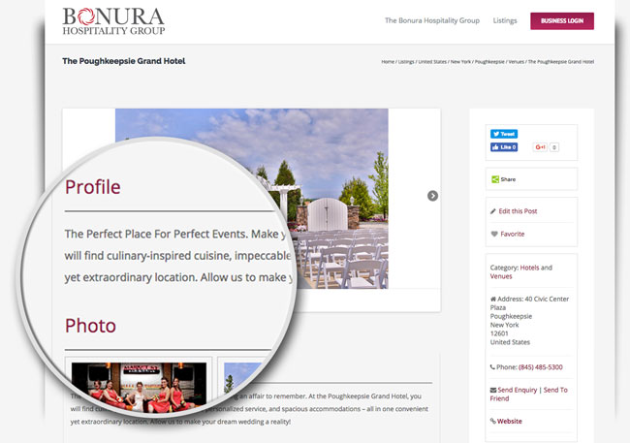630x443 pixels.
Task: Click the green Share icon
Action: 495,179
